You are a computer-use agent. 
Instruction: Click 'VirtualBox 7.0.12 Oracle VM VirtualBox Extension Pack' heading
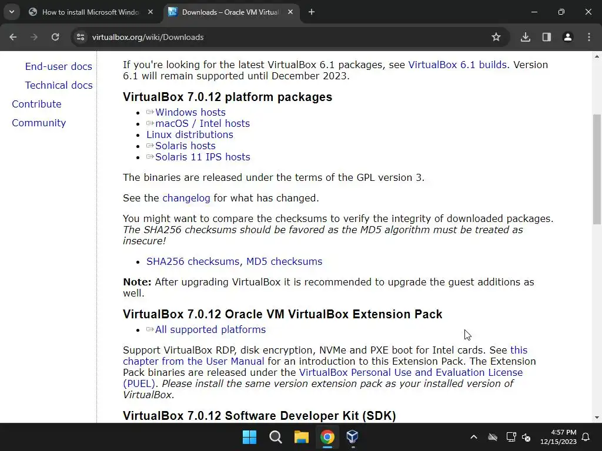coord(283,314)
